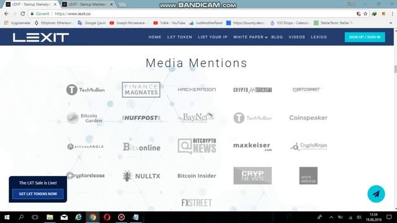
Task: Open the StellarTerm bookmark
Action: click(x=333, y=23)
